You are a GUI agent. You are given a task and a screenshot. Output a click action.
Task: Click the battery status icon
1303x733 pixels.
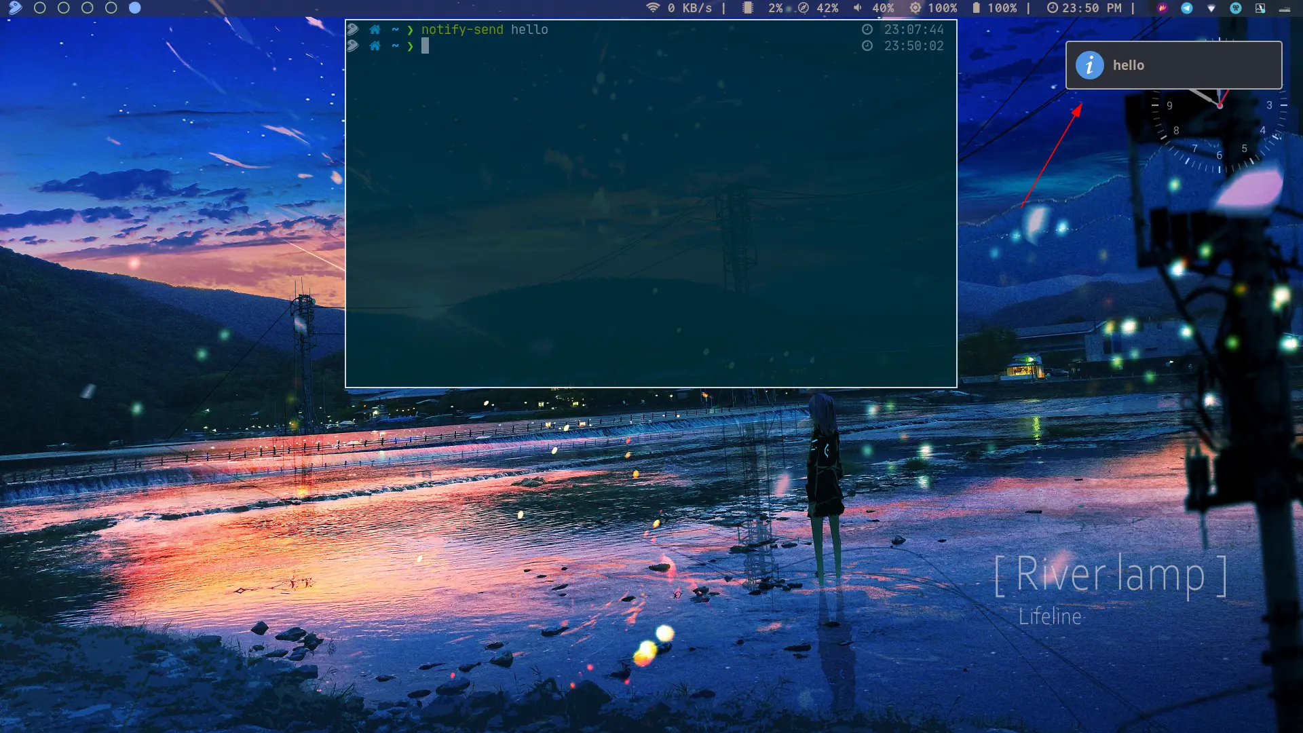coord(976,8)
